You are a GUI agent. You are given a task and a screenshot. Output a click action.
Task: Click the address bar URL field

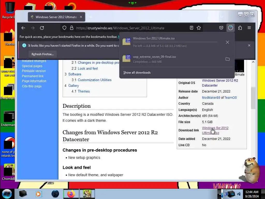tap(132, 28)
